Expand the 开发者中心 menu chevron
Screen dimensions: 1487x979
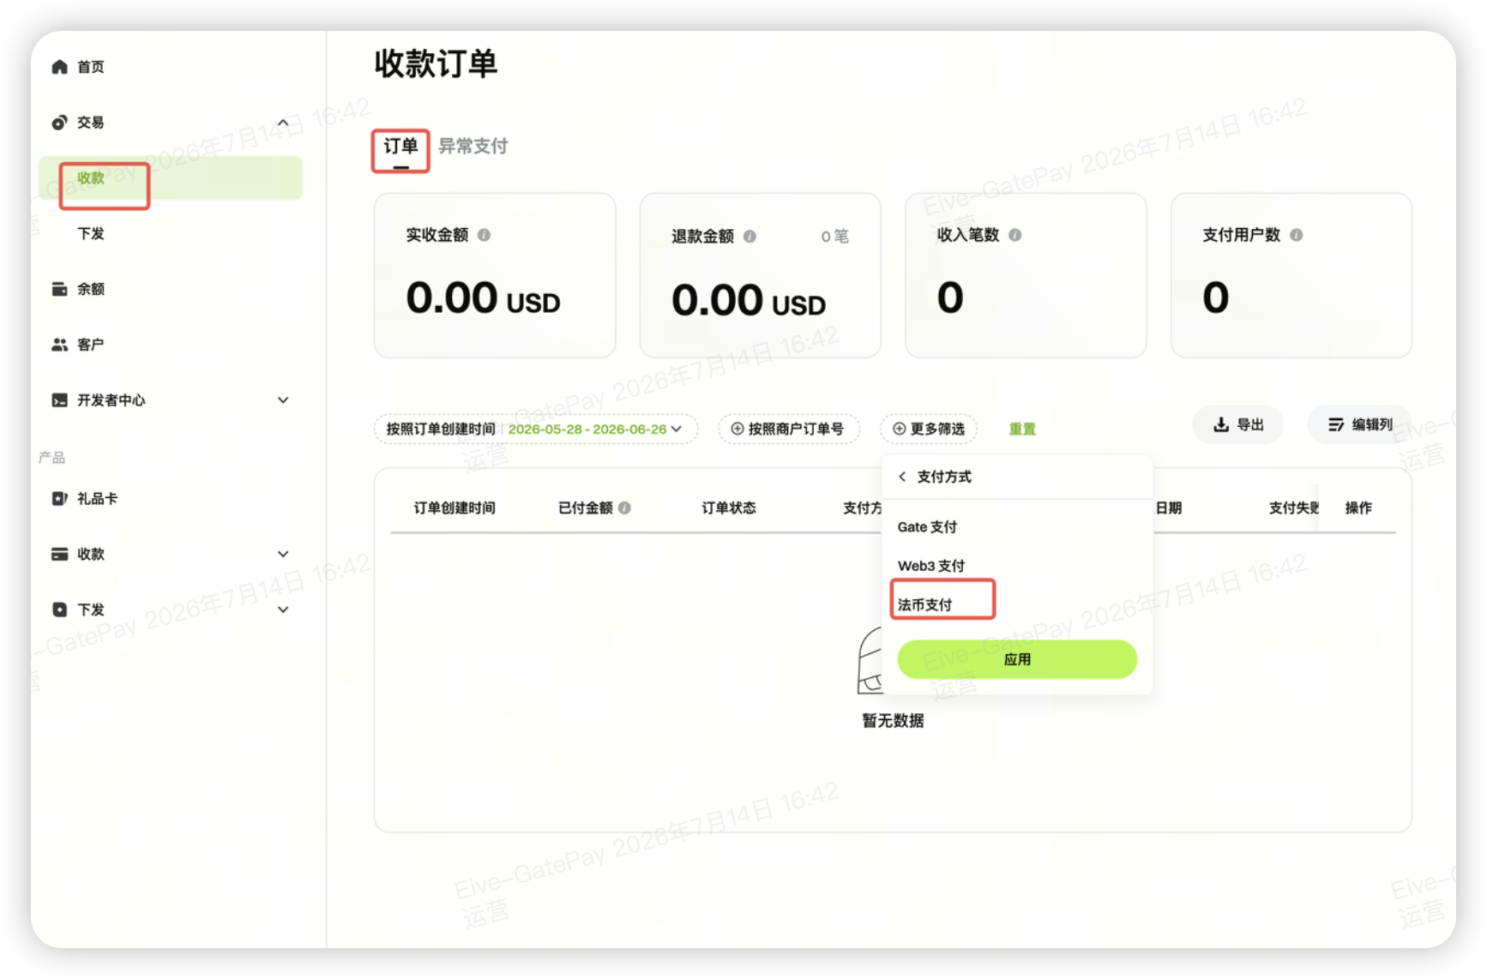pos(283,400)
